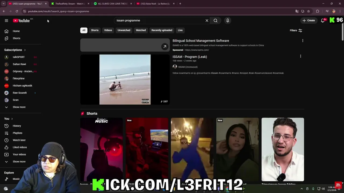
Task: Go to the YouTube logo home link
Action: point(21,21)
